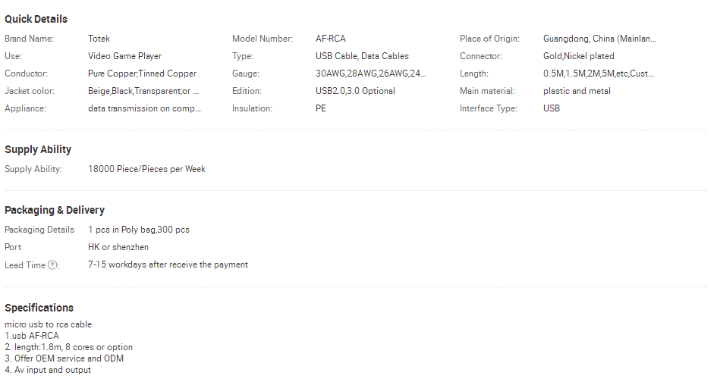Click the Type value USB Cable, Data Cables
Image resolution: width=717 pixels, height=385 pixels.
pyautogui.click(x=362, y=56)
